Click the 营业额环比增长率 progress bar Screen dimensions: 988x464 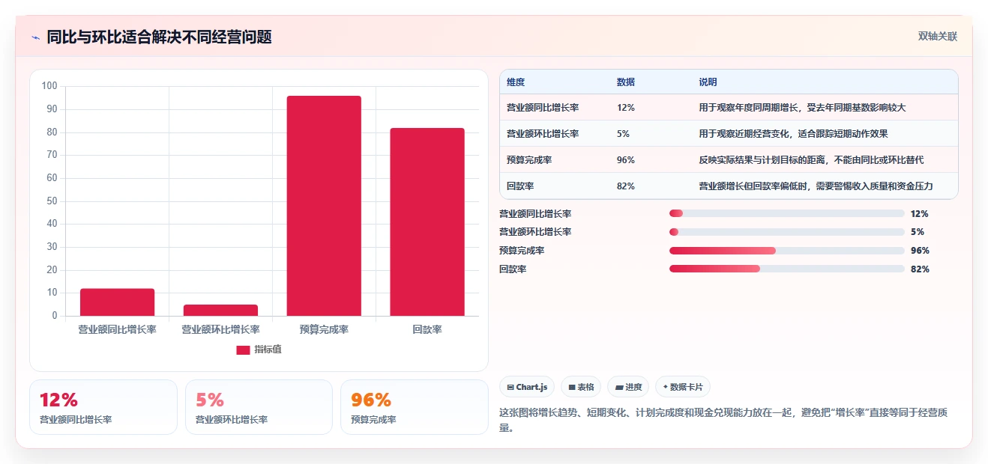coord(787,232)
